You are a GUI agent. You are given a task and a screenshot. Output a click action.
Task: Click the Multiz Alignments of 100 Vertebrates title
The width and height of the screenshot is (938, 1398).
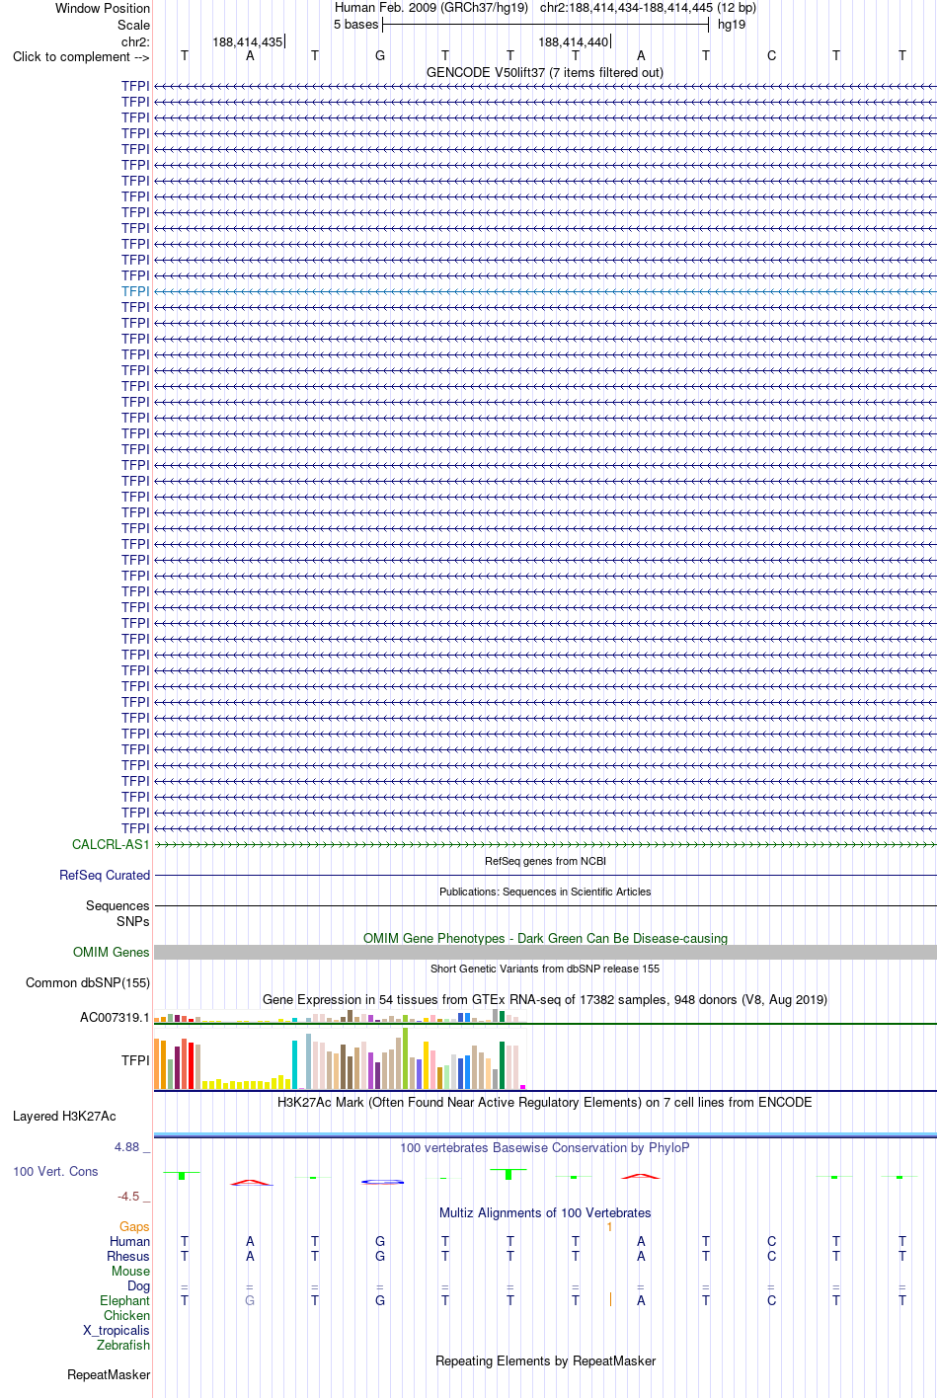pyautogui.click(x=545, y=1212)
